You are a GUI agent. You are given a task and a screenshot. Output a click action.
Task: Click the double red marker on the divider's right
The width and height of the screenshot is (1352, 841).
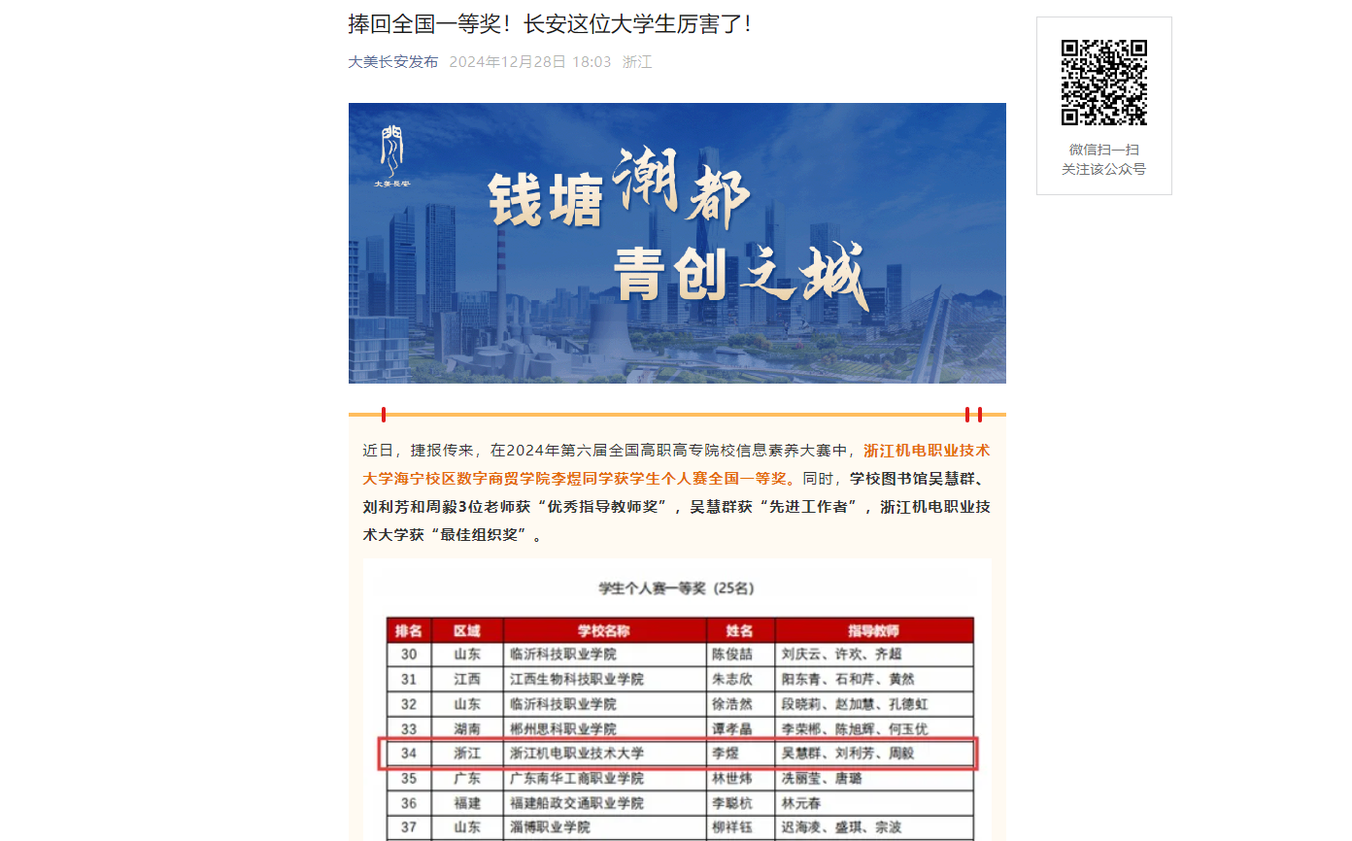973,415
